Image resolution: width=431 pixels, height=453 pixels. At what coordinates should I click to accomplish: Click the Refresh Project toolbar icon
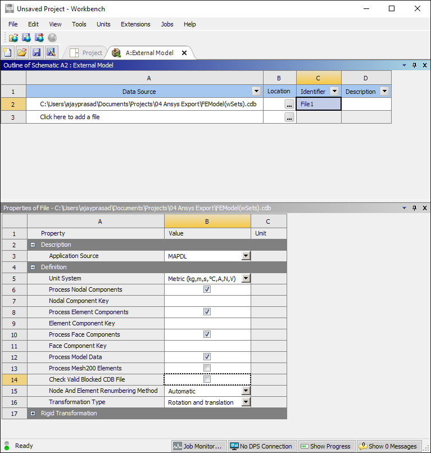click(39, 38)
